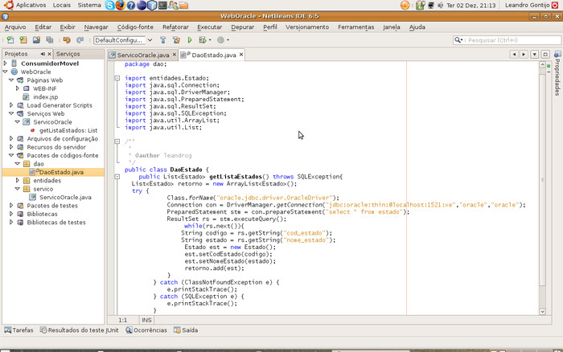
Task: Open the Código-fonte menu
Action: click(x=135, y=27)
